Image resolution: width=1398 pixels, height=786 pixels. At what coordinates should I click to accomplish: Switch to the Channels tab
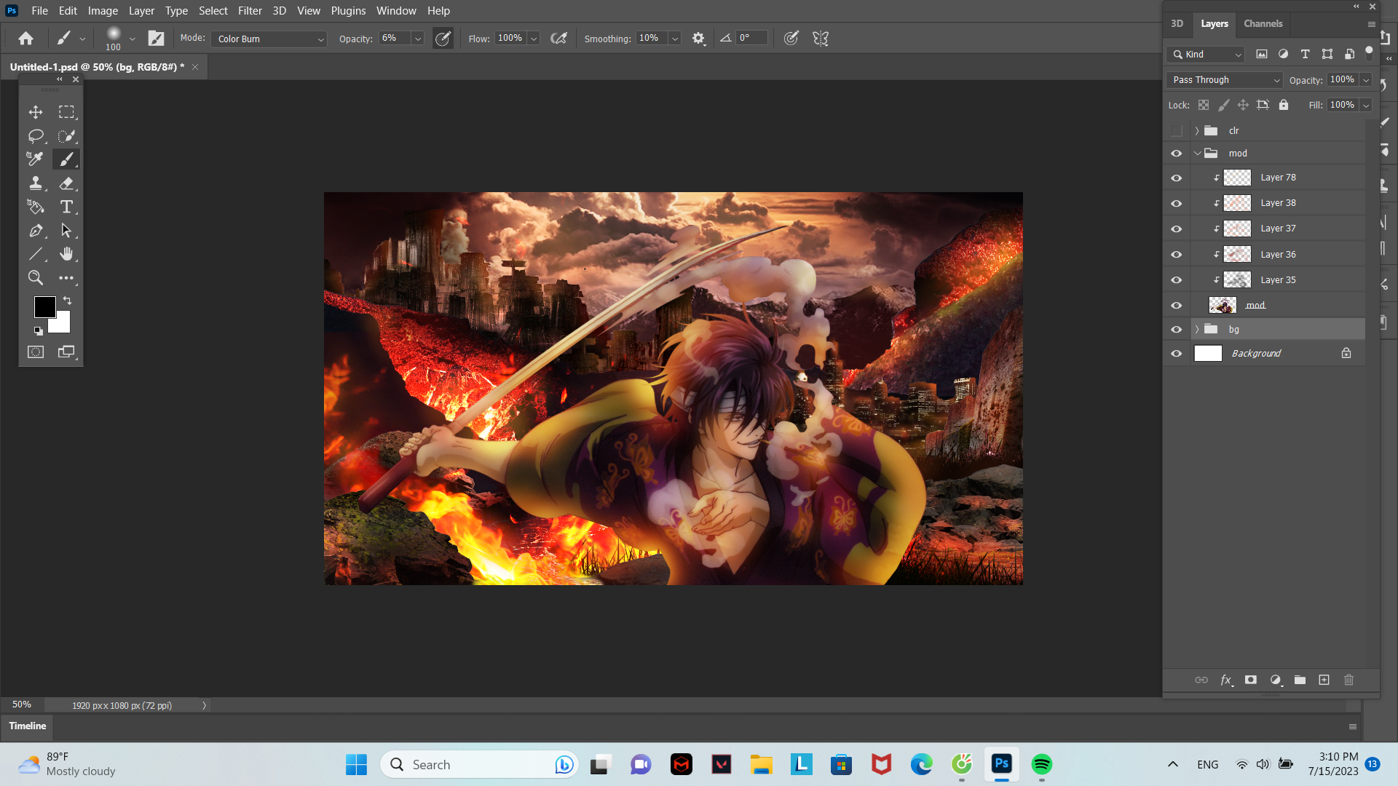tap(1263, 24)
